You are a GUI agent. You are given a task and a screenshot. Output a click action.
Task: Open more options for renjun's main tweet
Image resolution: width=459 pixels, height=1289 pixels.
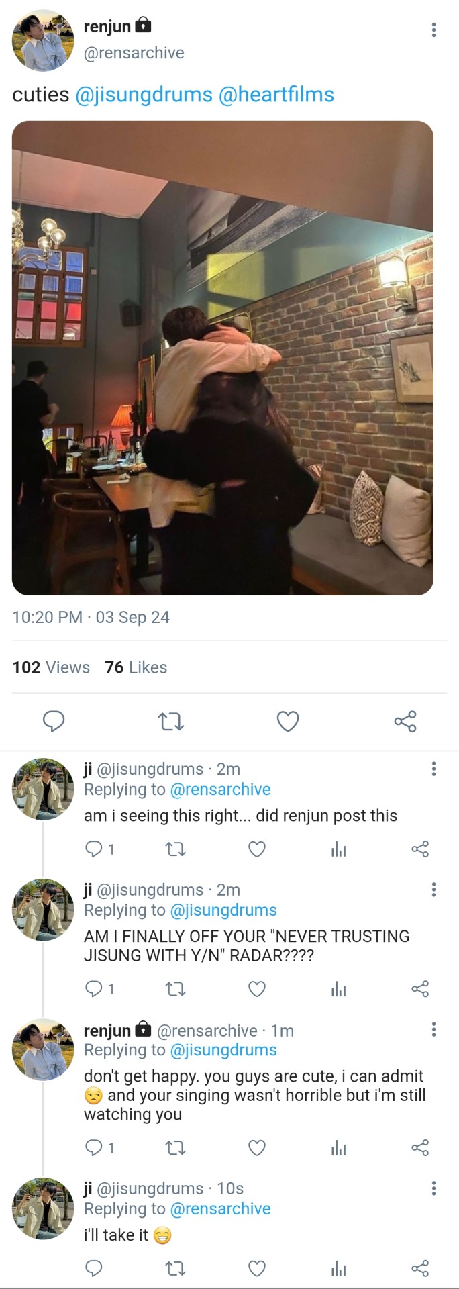click(433, 30)
